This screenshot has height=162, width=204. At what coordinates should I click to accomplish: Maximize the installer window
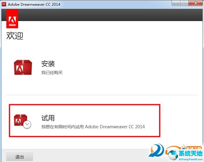(184, 3)
